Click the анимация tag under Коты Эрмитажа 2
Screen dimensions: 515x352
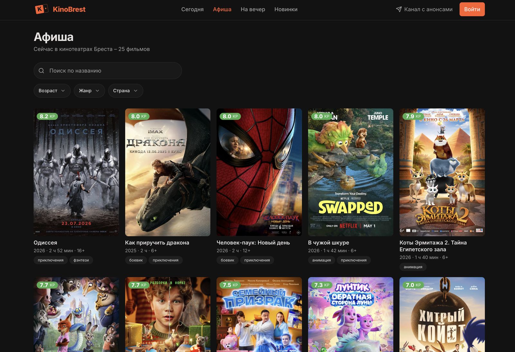[413, 267]
